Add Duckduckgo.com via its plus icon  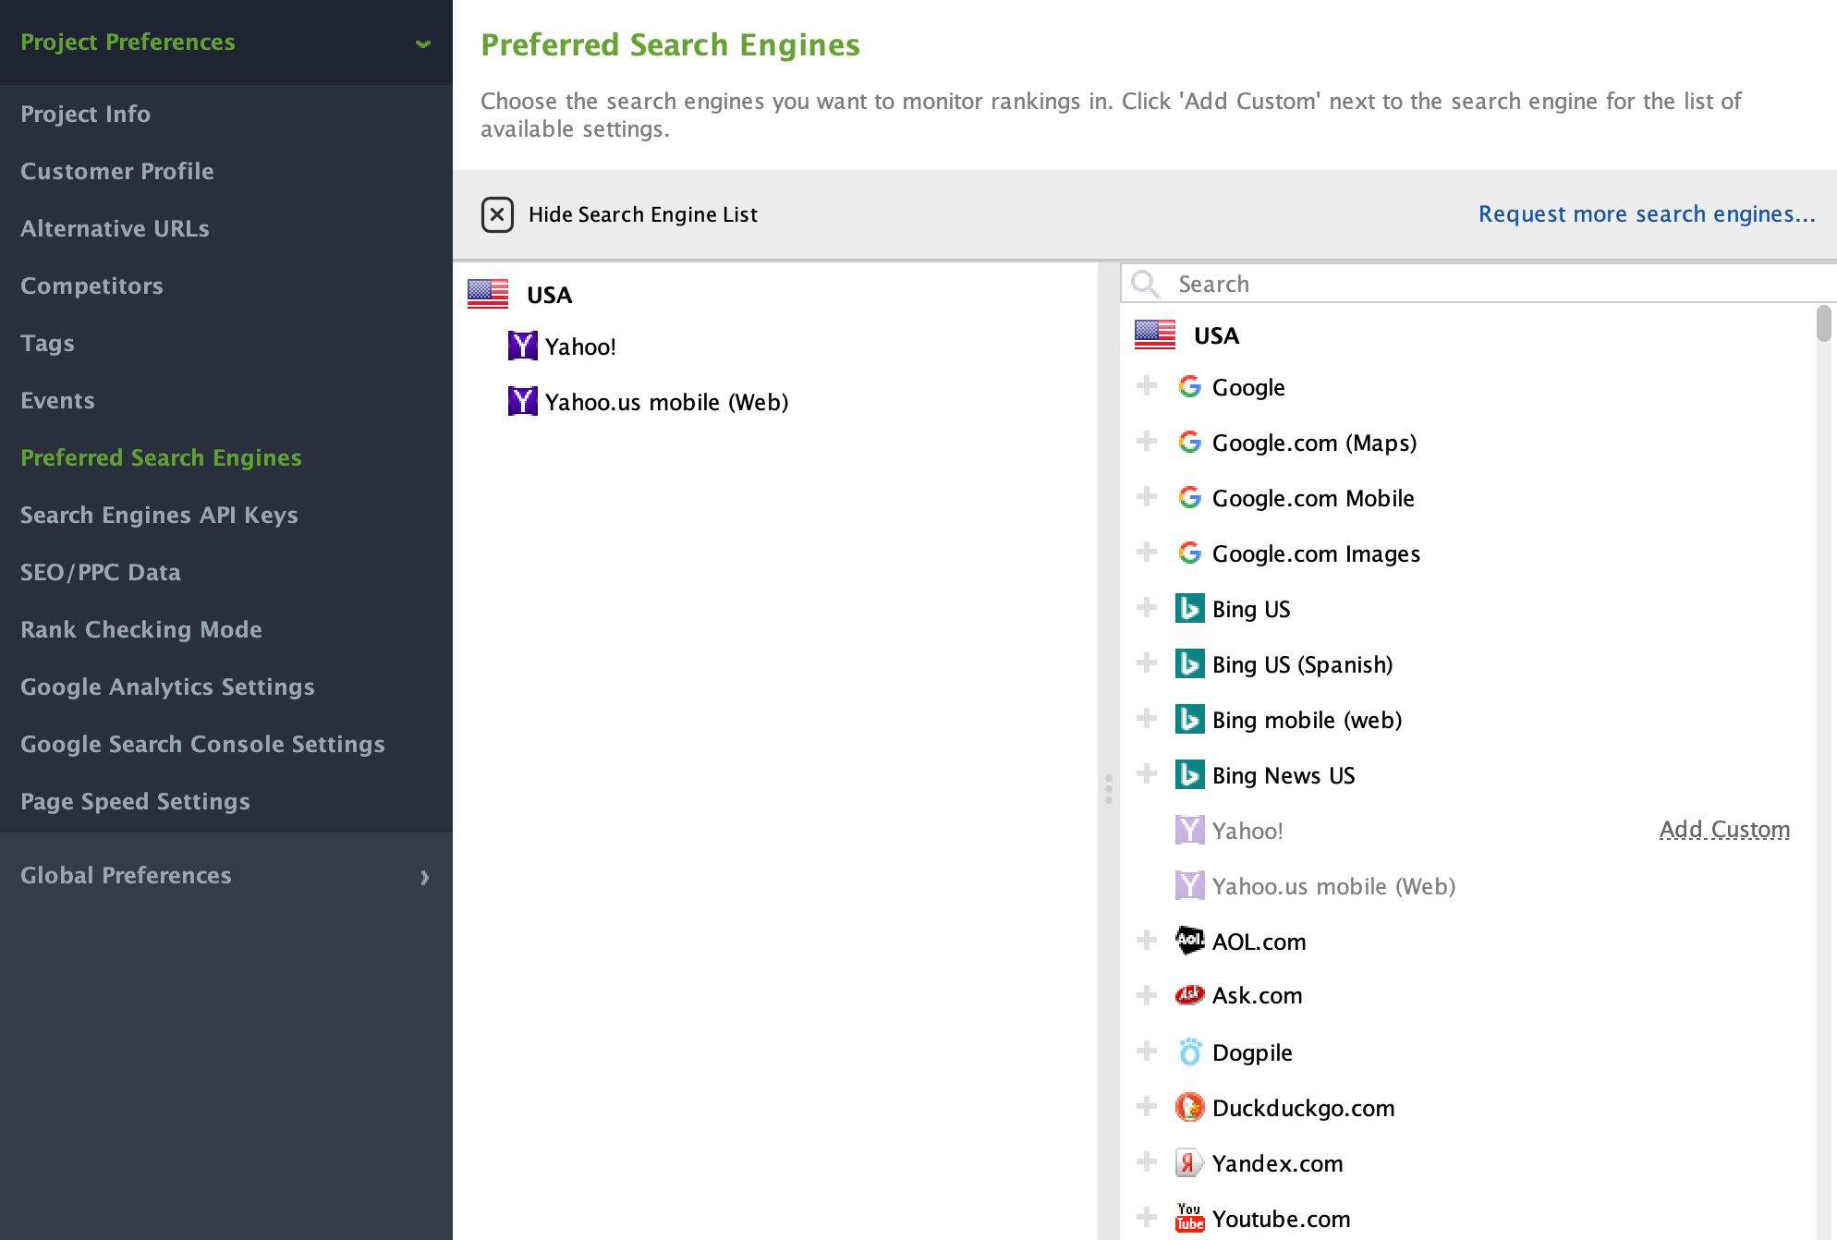(1147, 1107)
